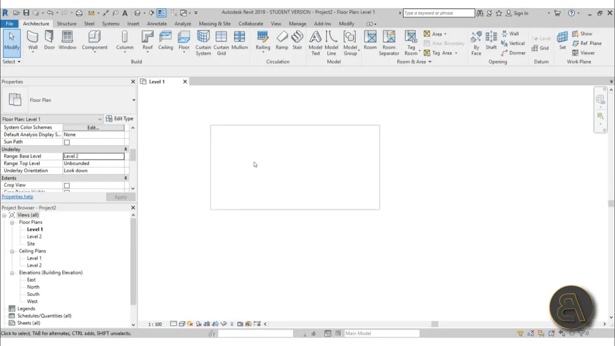615x346 pixels.
Task: Click the Apply properties button
Action: click(x=121, y=197)
